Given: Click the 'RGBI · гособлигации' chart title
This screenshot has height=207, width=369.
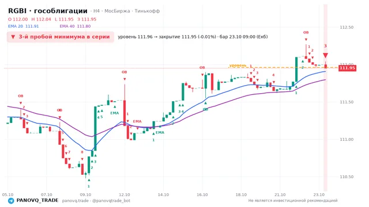Looking at the screenshot, I should click(48, 11).
